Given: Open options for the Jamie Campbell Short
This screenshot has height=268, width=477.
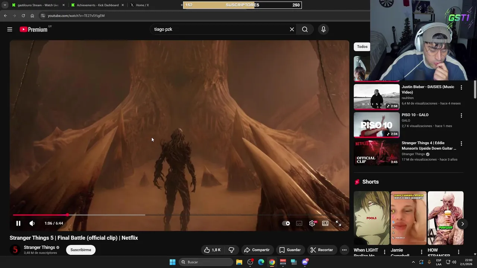Looking at the screenshot, I should 421,252.
